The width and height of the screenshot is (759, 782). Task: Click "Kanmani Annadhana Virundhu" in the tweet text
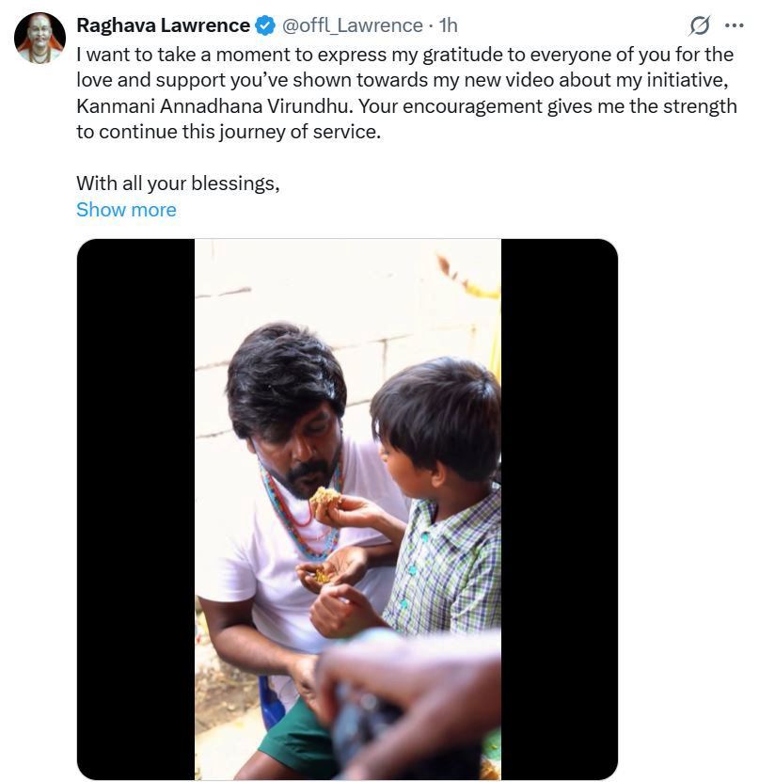[x=201, y=106]
